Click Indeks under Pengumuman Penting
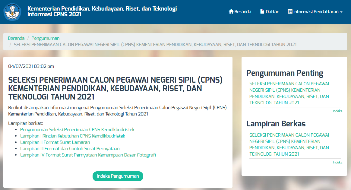 click(338, 111)
